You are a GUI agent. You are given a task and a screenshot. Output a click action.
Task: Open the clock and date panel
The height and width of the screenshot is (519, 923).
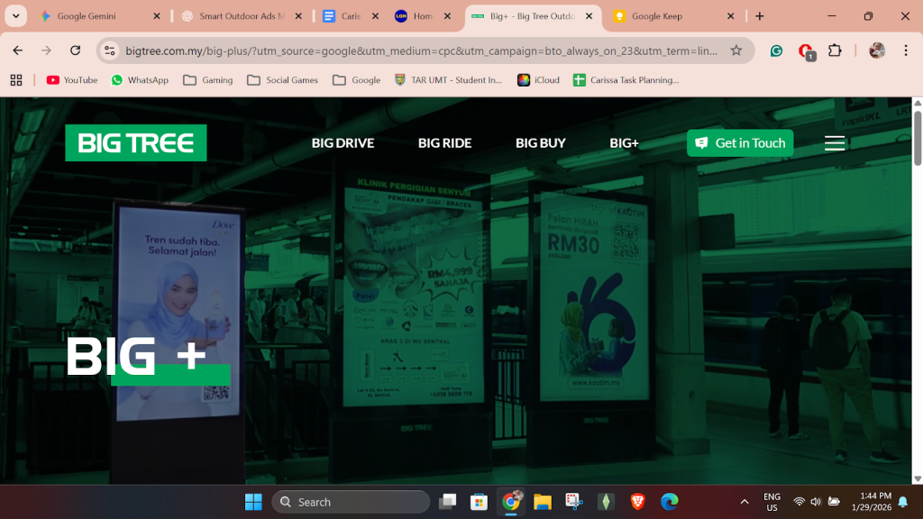point(872,502)
